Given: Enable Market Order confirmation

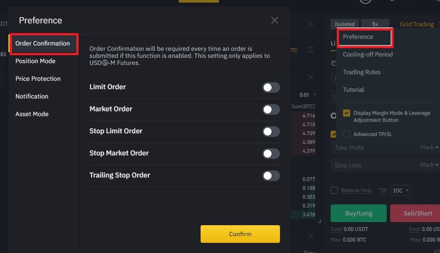Looking at the screenshot, I should 271,110.
